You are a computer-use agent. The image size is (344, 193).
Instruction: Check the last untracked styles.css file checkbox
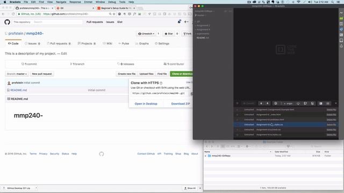coord(238,135)
